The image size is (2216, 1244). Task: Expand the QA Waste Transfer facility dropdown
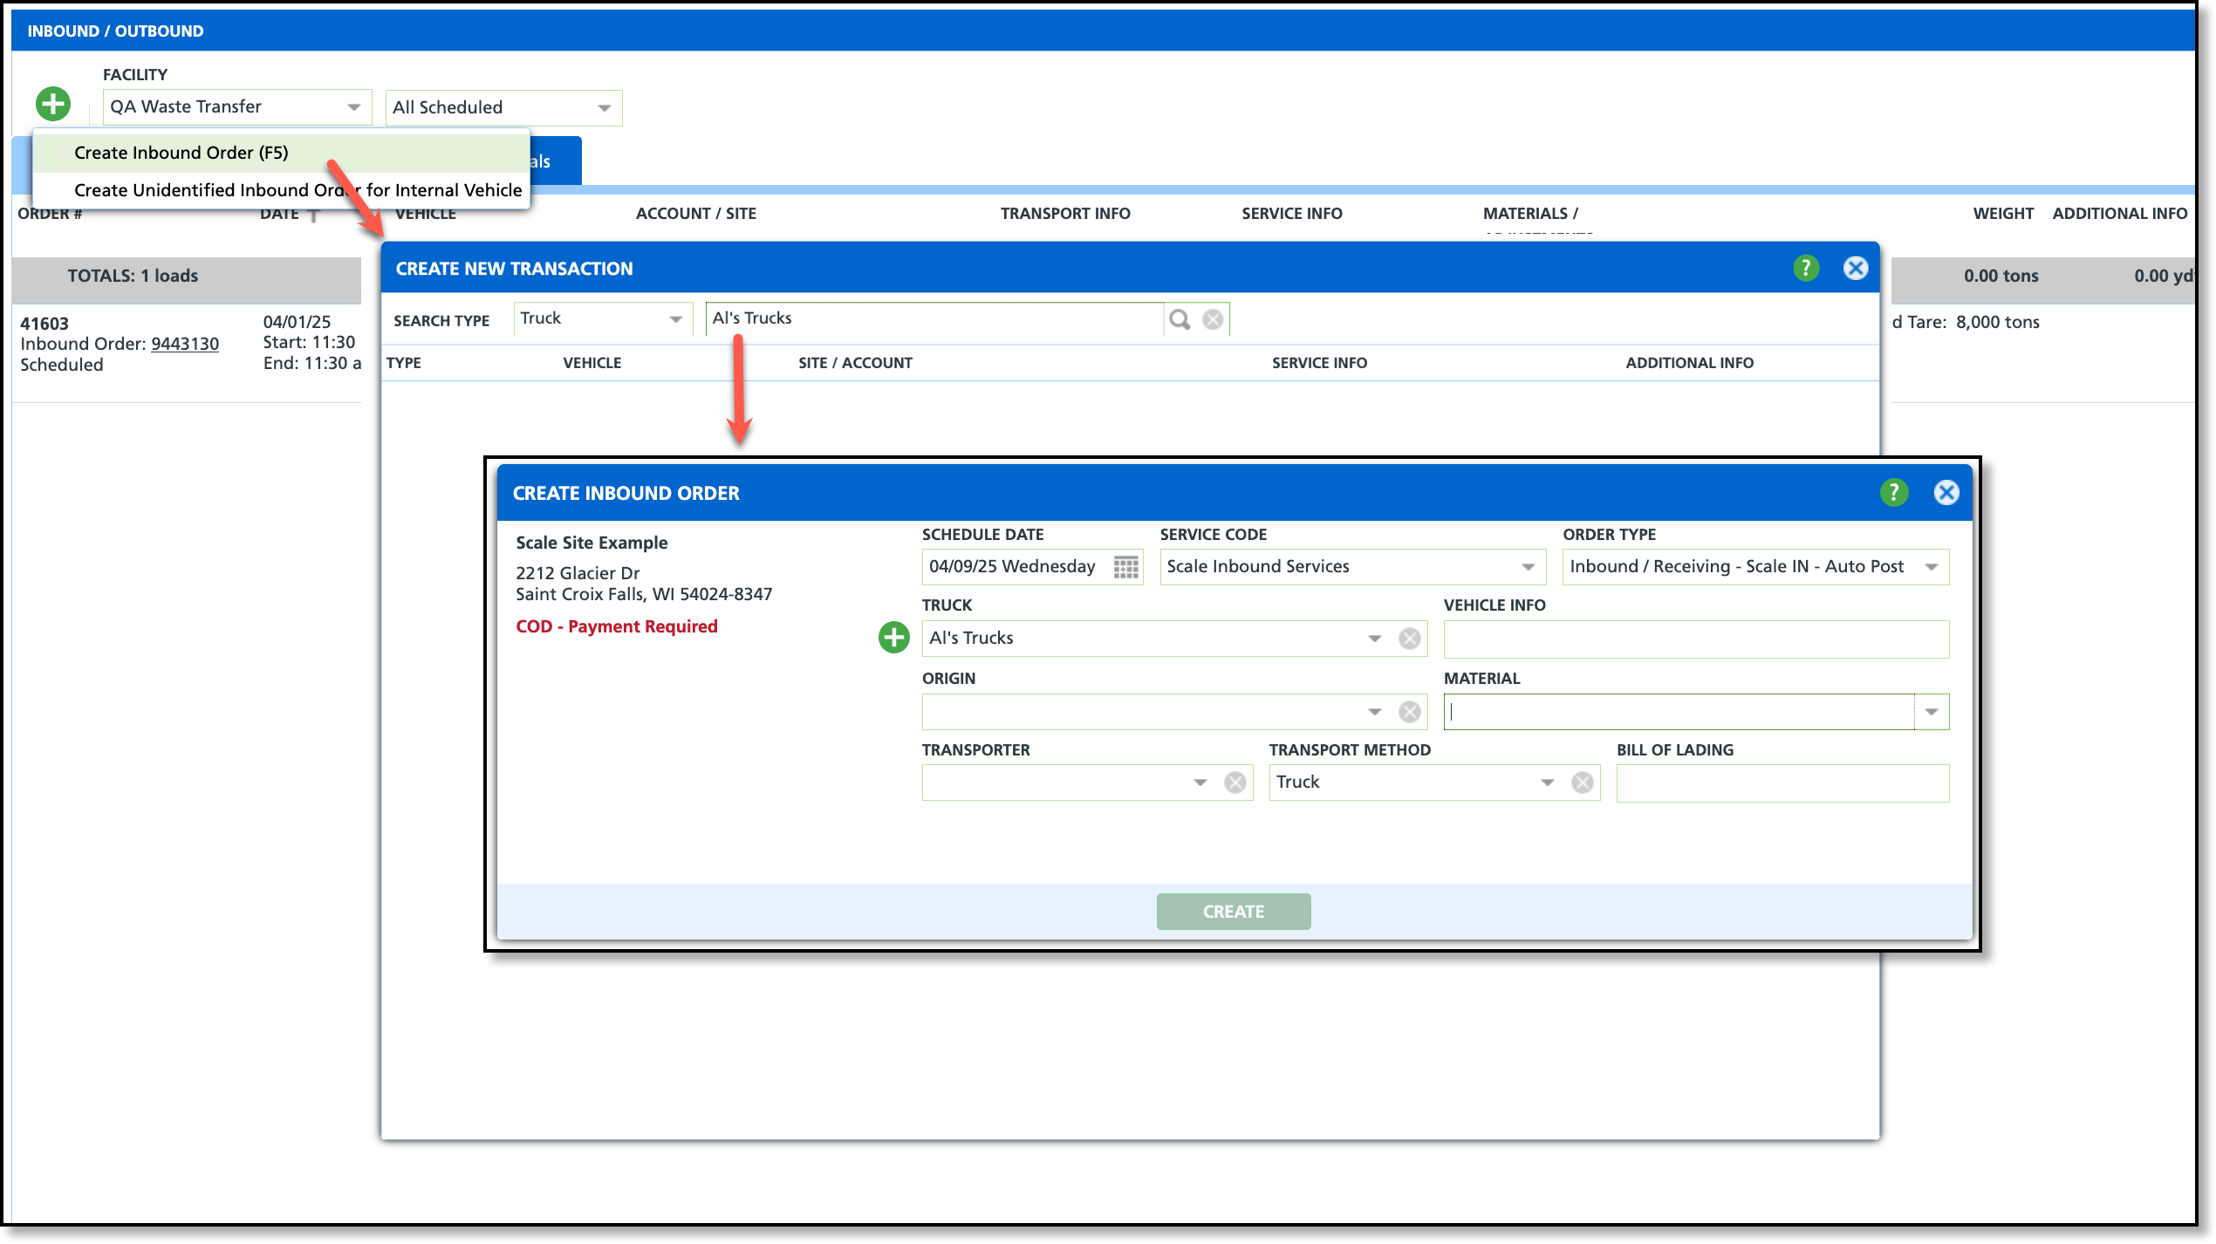(353, 107)
